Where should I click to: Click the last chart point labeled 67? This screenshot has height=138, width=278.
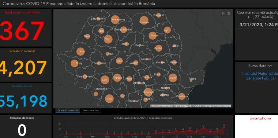tap(224, 127)
